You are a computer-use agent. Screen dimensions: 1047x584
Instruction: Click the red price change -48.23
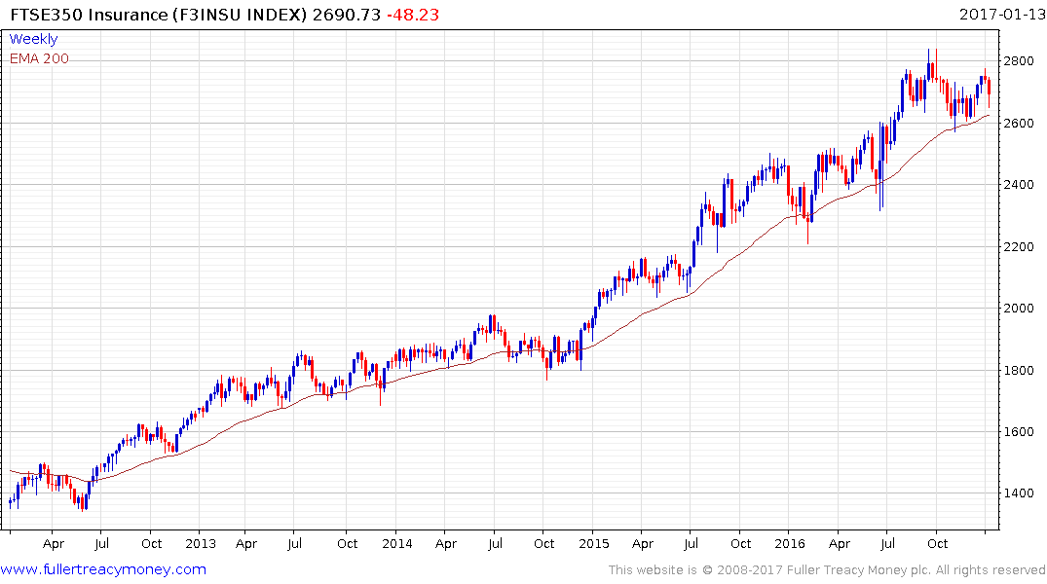(413, 15)
